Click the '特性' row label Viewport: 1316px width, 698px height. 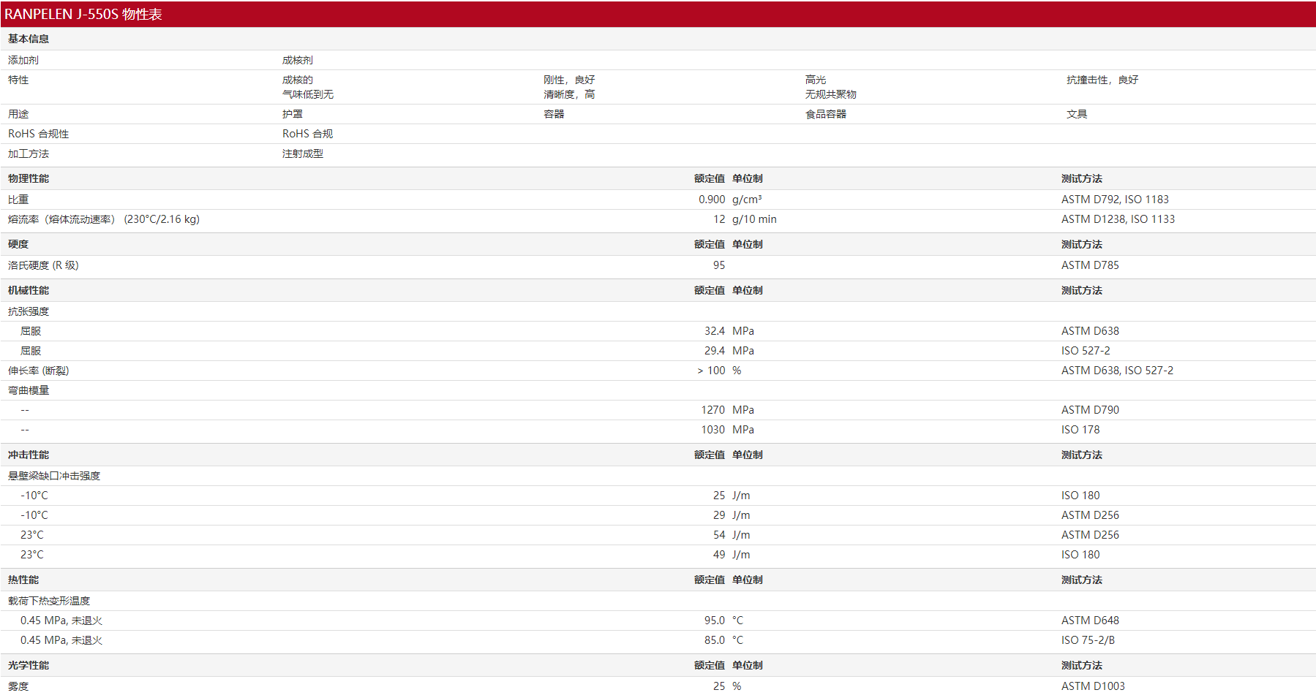18,80
